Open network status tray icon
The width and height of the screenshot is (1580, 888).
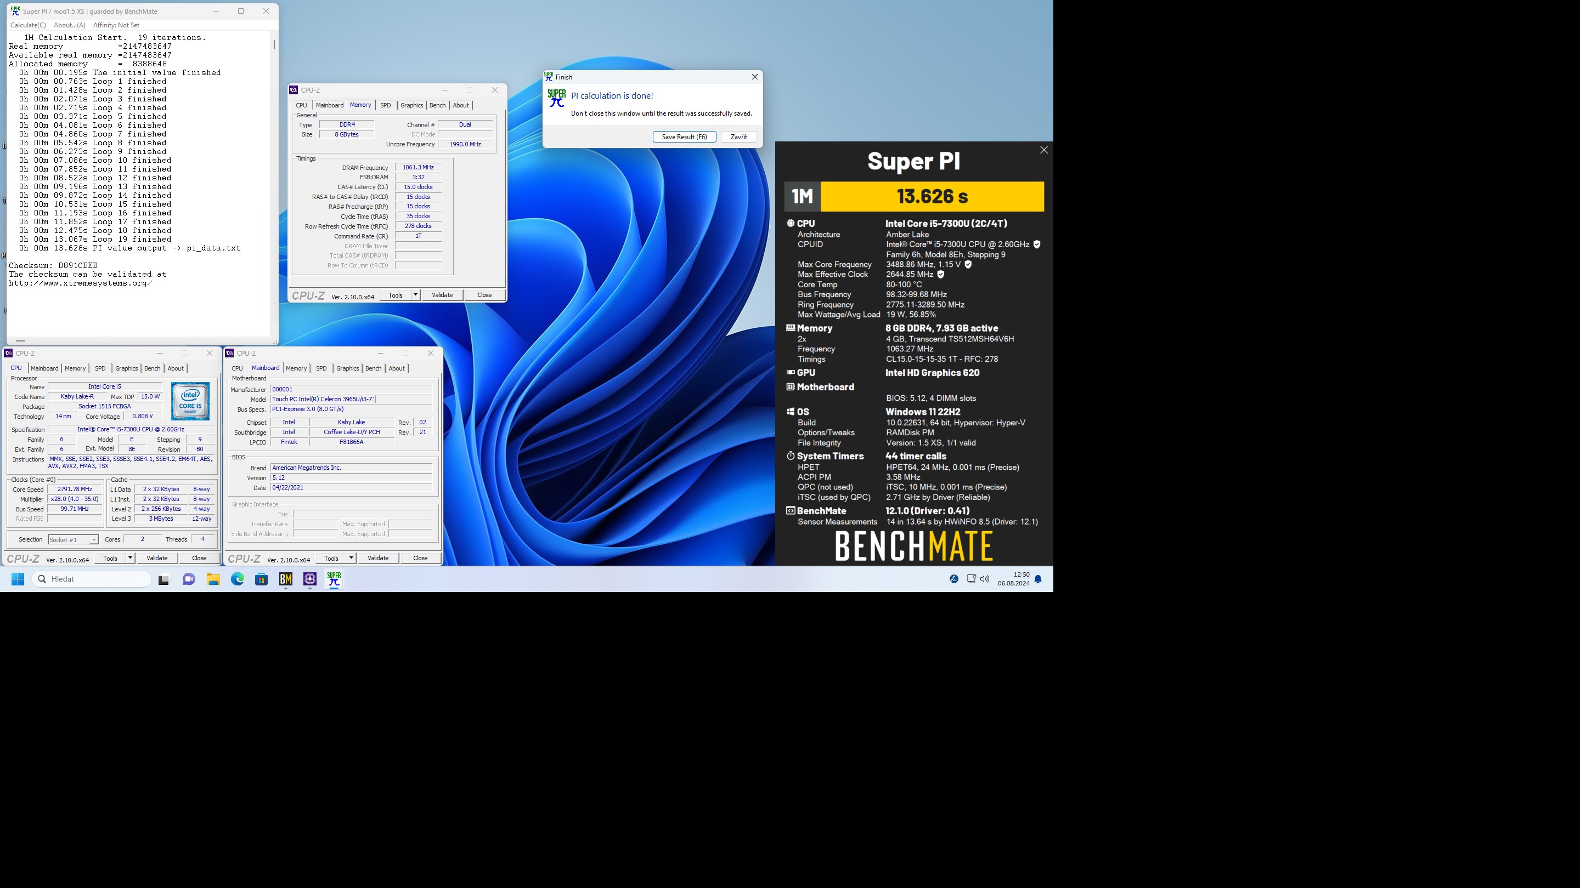click(971, 579)
